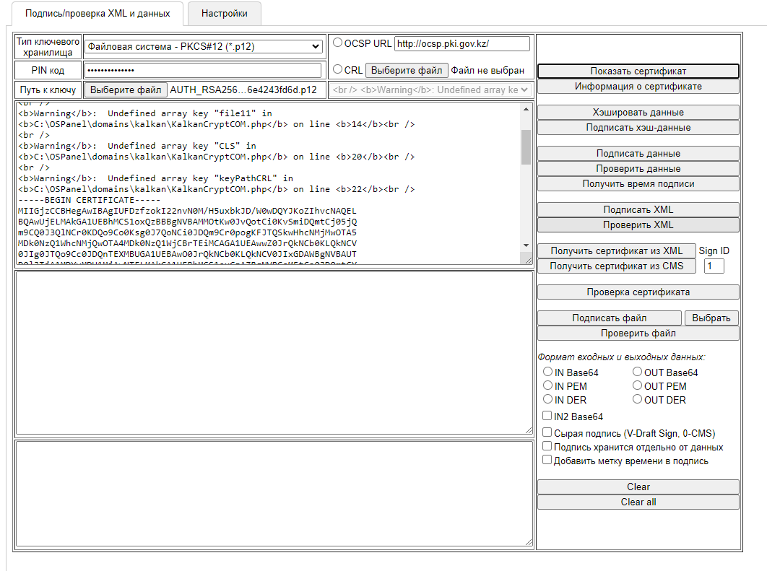767x571 pixels.
Task: Select the CRL radio button
Action: point(337,70)
